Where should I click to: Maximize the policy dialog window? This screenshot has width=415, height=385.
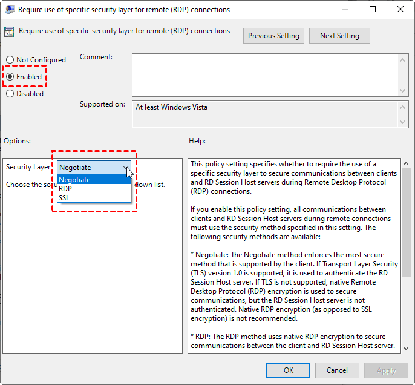[373, 9]
